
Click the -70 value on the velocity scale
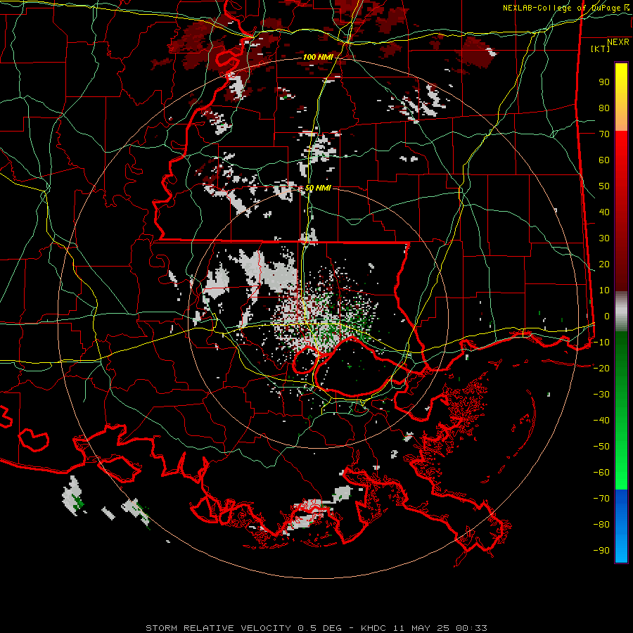601,499
